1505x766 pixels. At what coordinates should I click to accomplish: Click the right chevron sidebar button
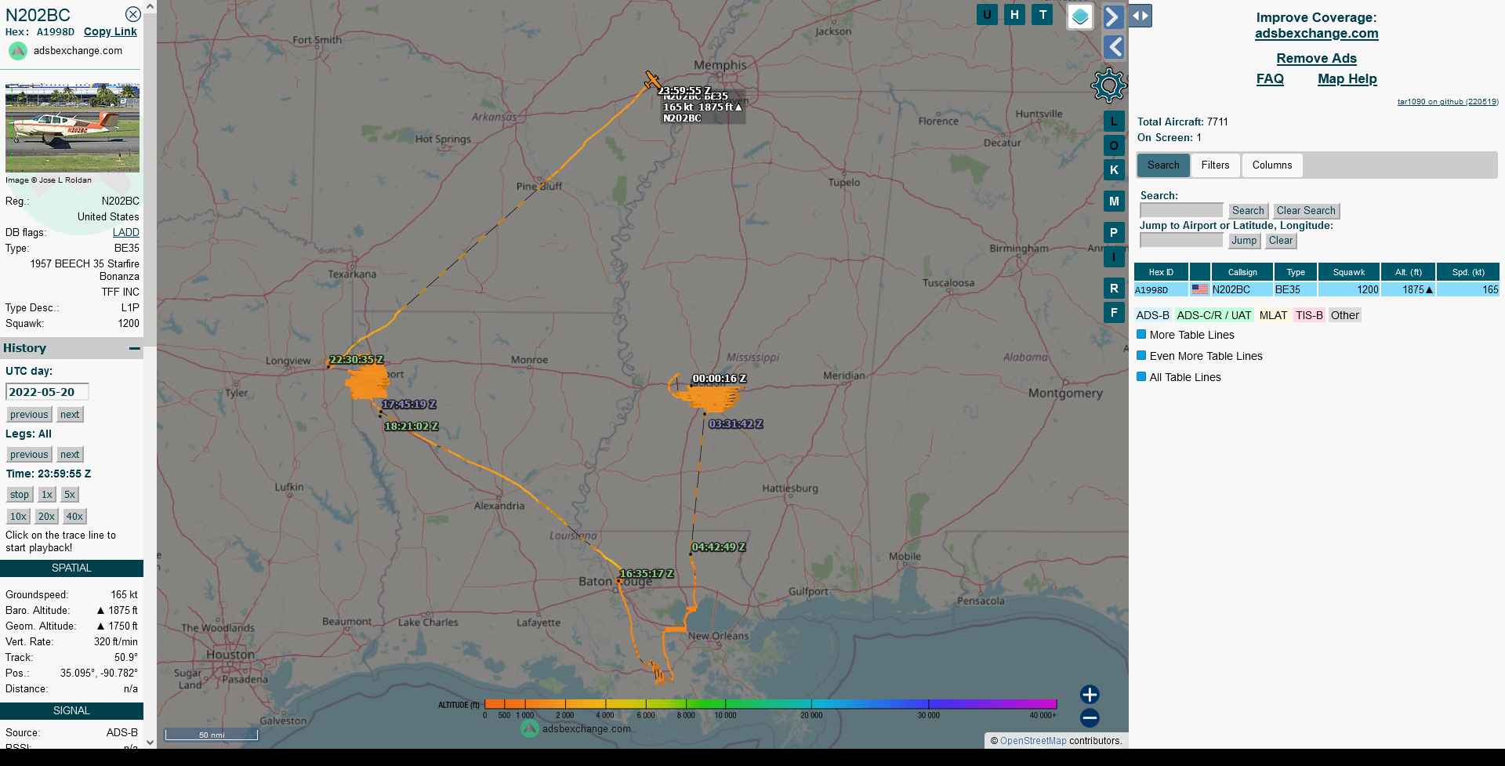click(1114, 16)
